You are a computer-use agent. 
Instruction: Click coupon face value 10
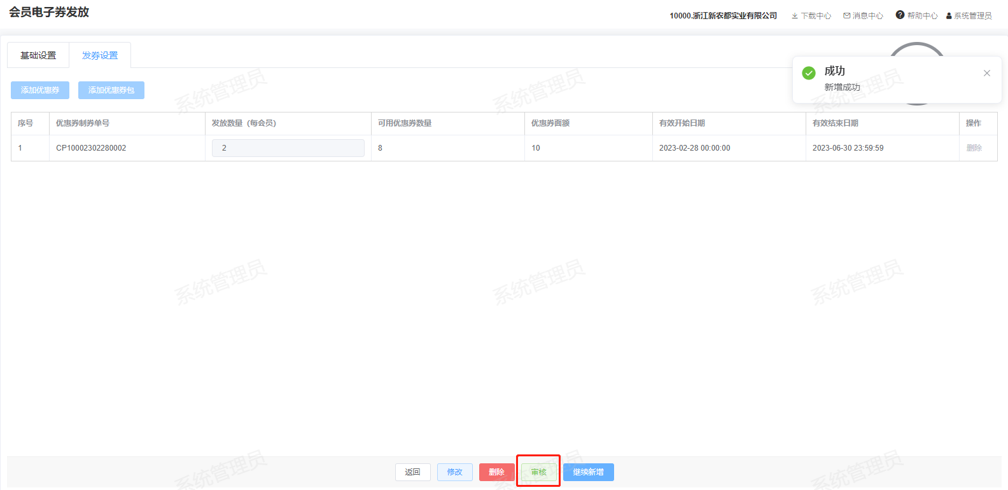tap(536, 148)
